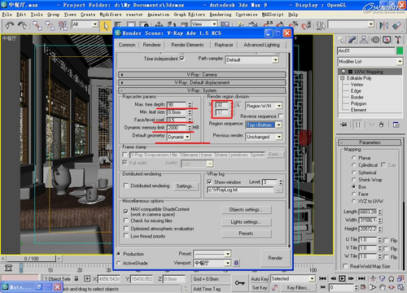
Task: Click the Play Animation button
Action: [343, 278]
